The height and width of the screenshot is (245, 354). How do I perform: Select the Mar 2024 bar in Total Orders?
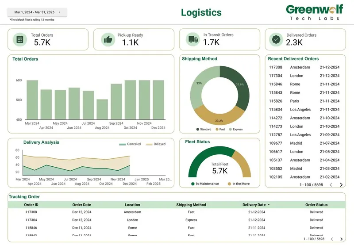(x=32, y=100)
